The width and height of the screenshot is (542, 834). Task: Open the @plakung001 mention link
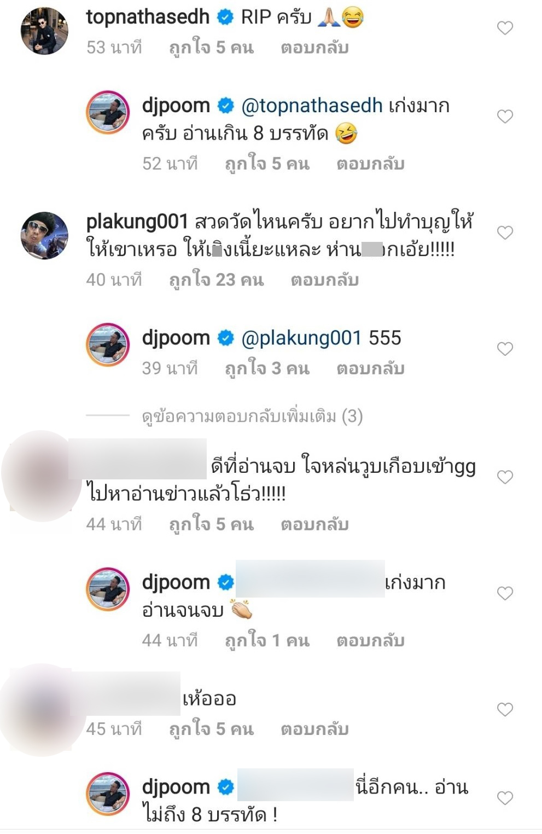(301, 338)
